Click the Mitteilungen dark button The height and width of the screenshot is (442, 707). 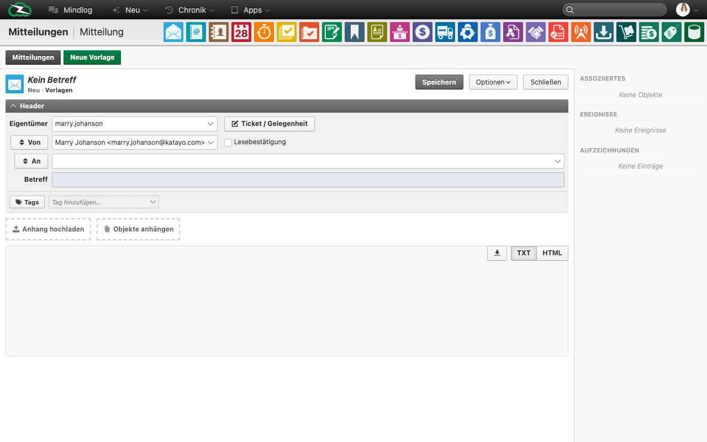click(33, 57)
